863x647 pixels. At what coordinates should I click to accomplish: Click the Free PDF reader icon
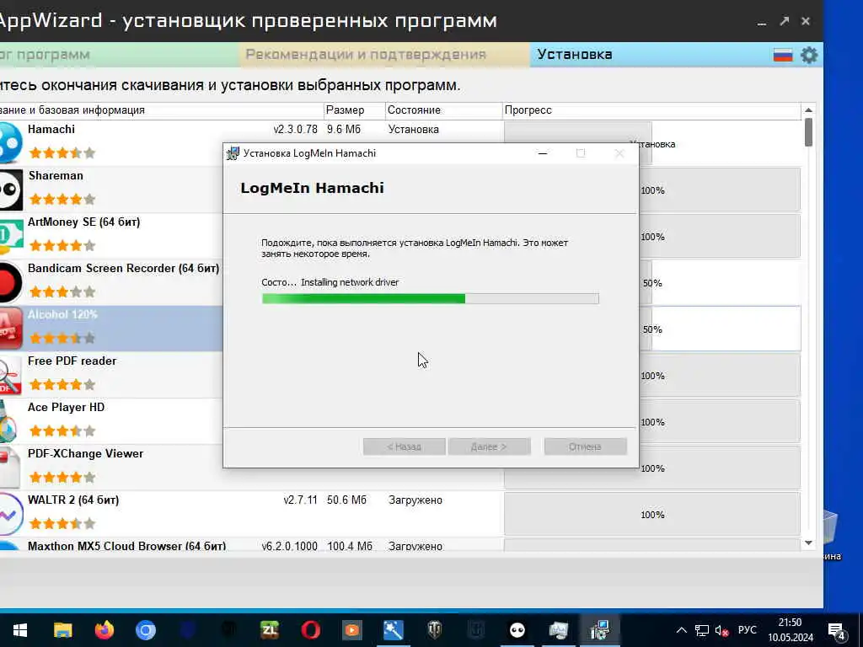pos(10,376)
